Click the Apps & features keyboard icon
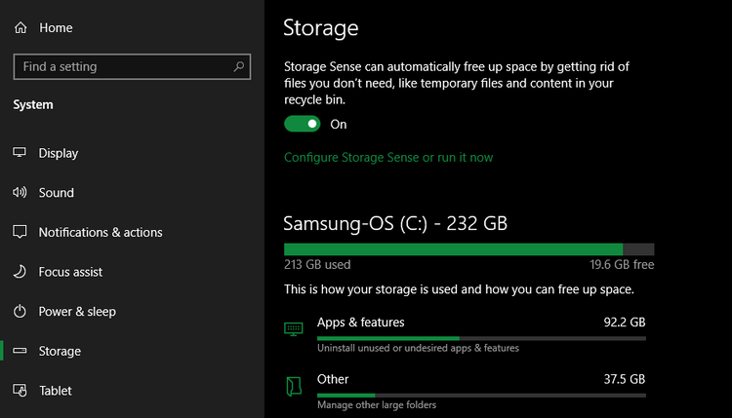The image size is (732, 418). 294,328
